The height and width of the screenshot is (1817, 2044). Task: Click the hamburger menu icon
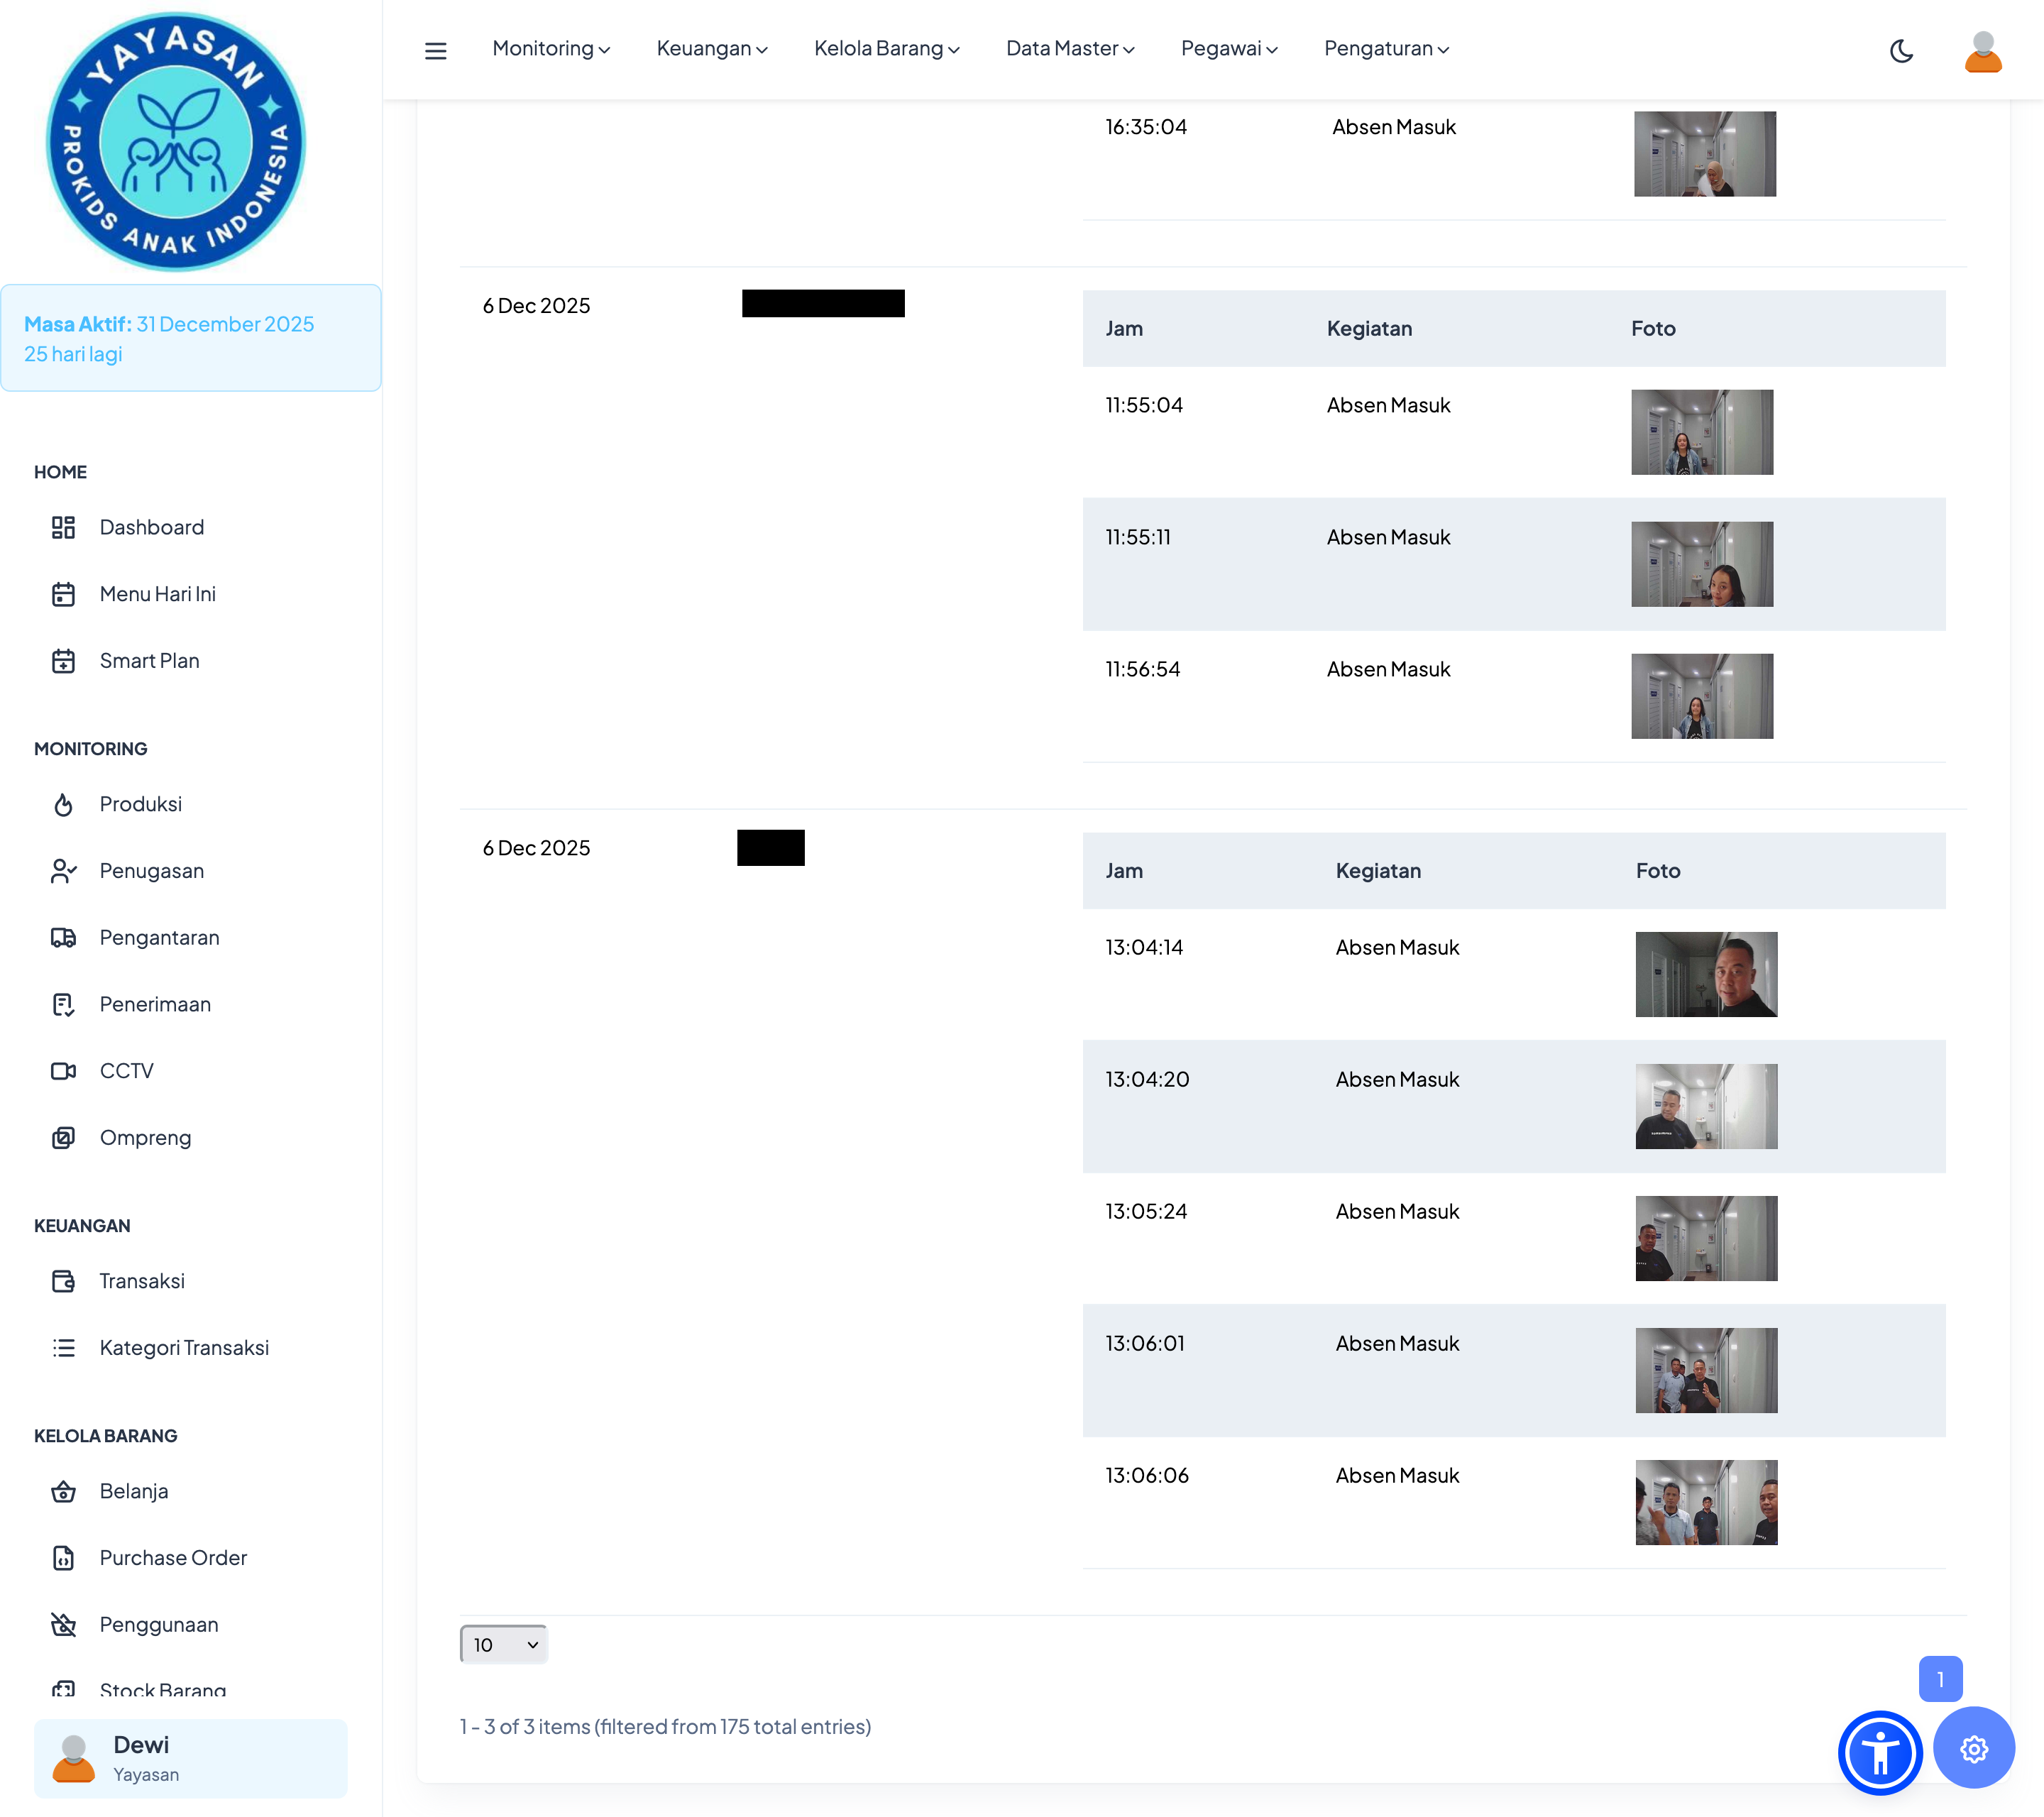click(435, 50)
